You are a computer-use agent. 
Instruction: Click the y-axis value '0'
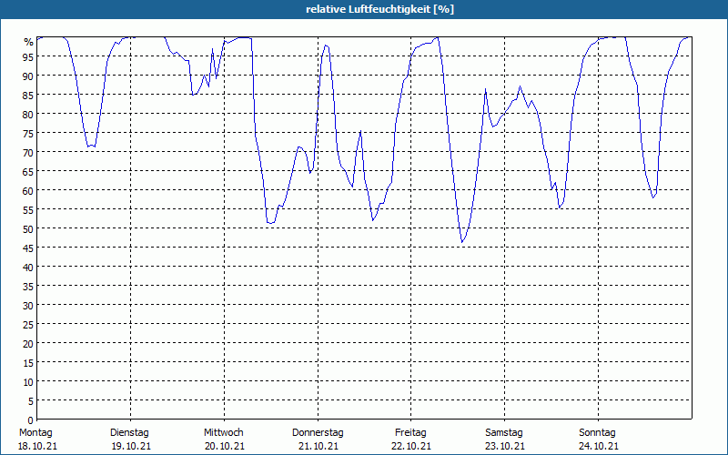point(31,420)
